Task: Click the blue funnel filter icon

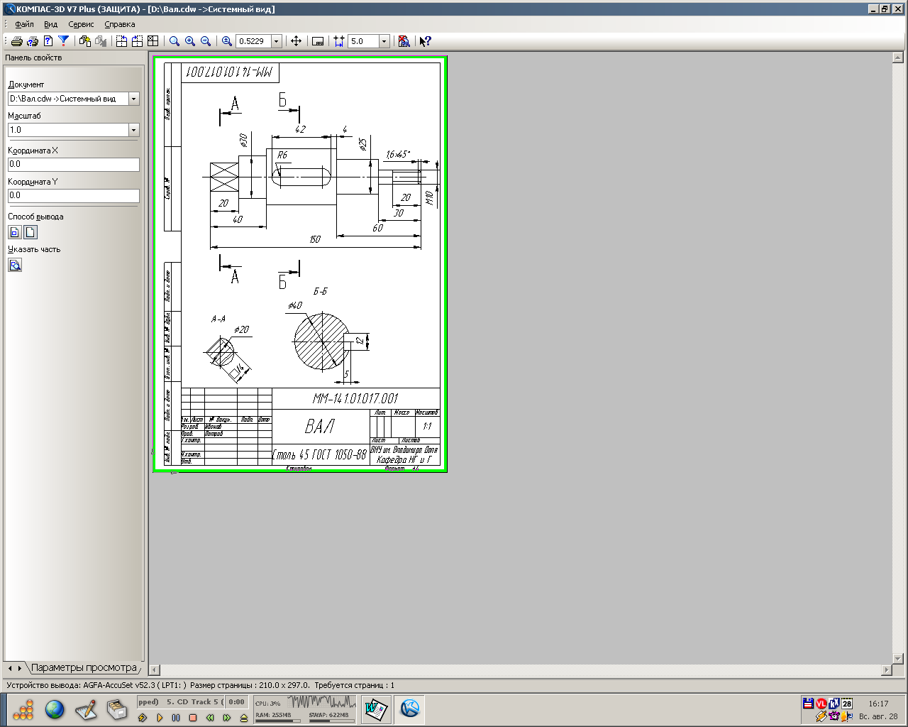Action: pyautogui.click(x=64, y=41)
